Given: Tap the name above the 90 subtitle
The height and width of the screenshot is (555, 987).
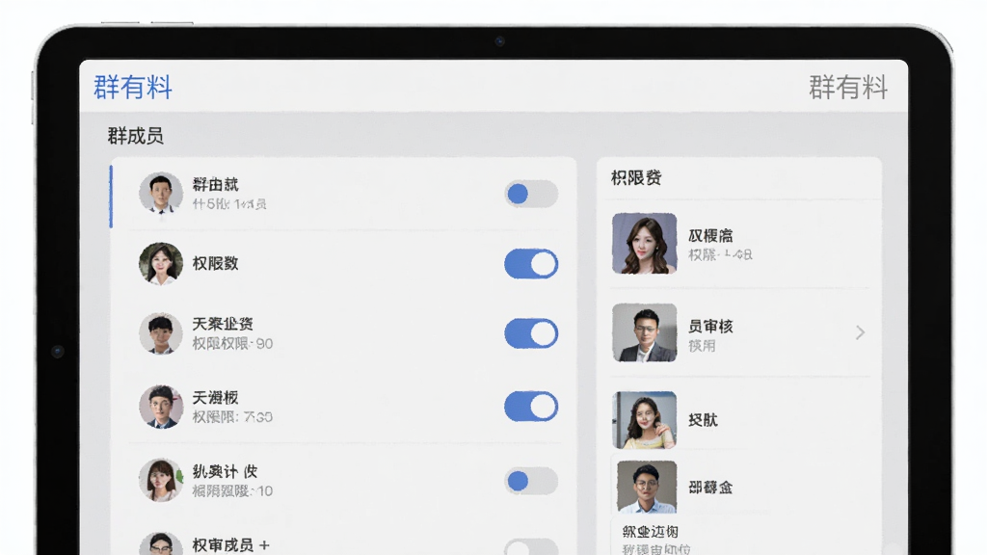Looking at the screenshot, I should [x=223, y=324].
